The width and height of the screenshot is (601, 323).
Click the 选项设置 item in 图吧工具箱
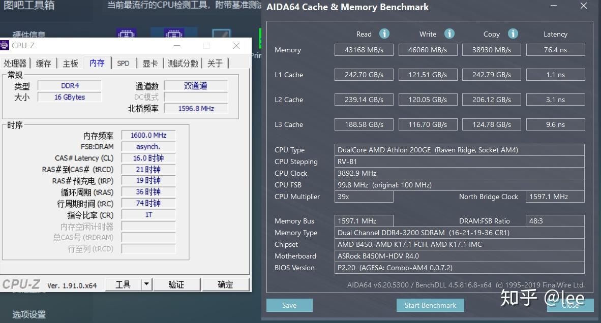(29, 314)
